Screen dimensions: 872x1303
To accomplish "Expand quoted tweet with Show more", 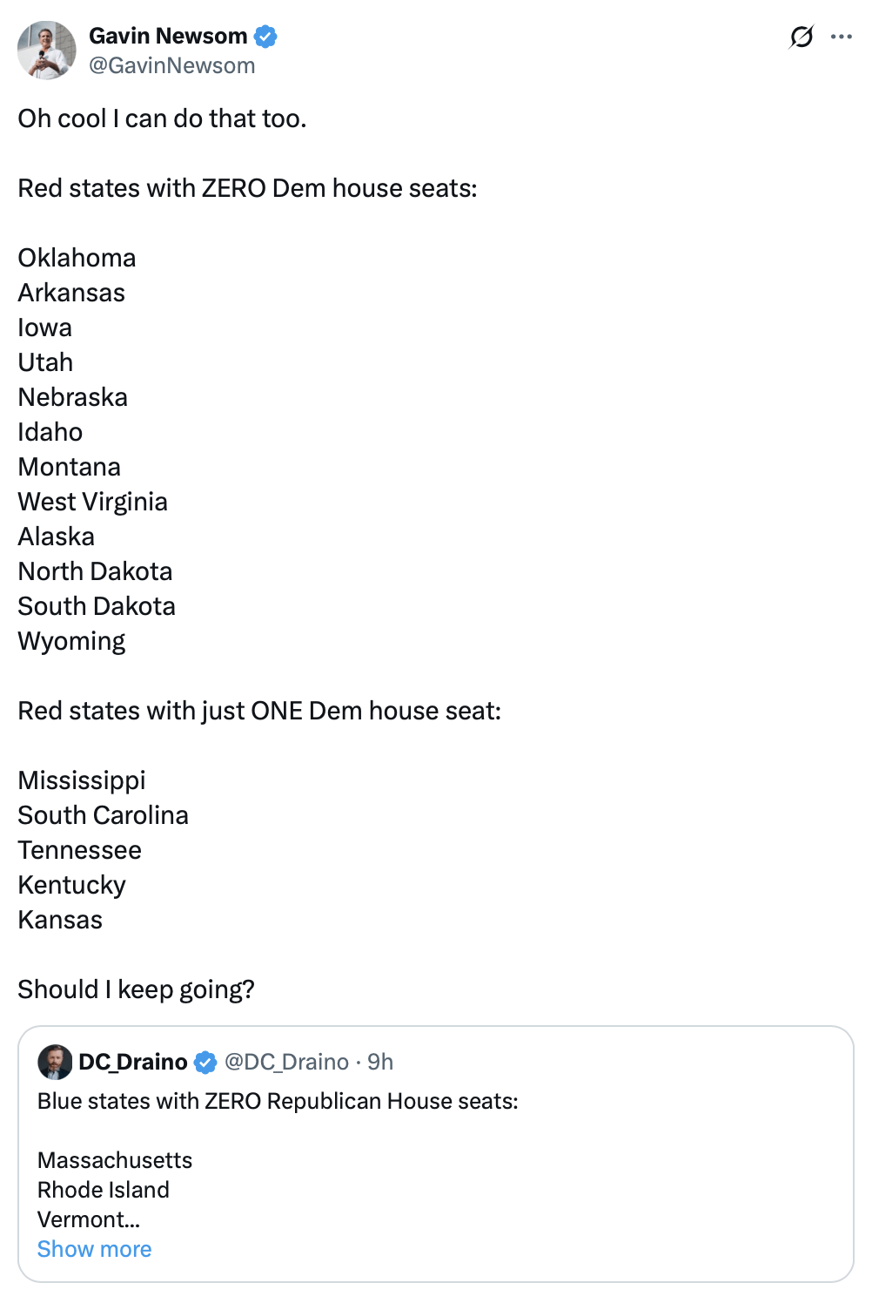I will [x=94, y=1249].
